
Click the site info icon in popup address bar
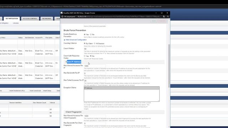pos(62,17)
